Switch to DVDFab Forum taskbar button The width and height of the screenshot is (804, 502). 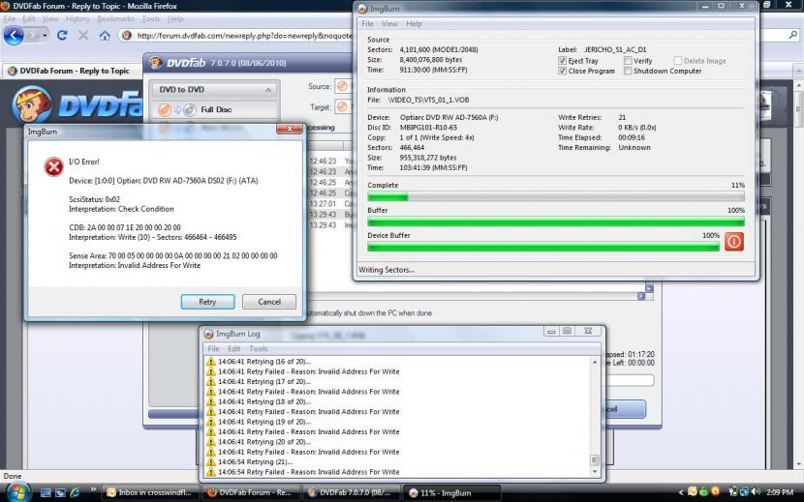pos(251,492)
